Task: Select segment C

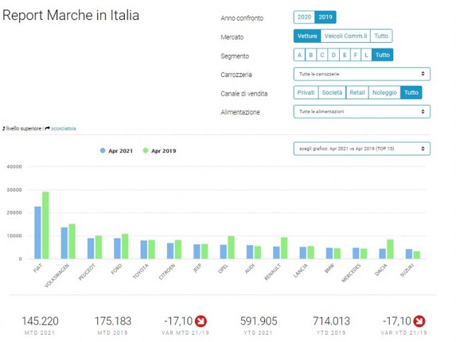Action: [x=322, y=55]
